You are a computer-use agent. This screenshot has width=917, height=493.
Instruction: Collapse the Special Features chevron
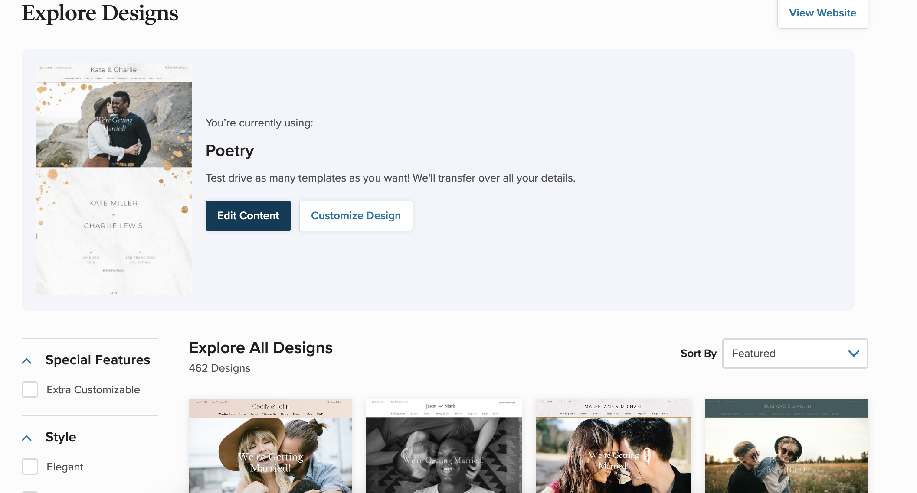pos(27,361)
